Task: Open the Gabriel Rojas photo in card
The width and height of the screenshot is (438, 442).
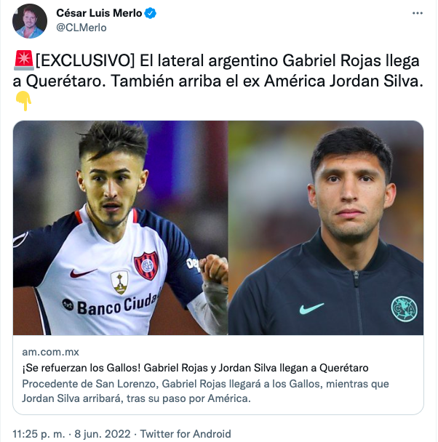Action: (121, 228)
